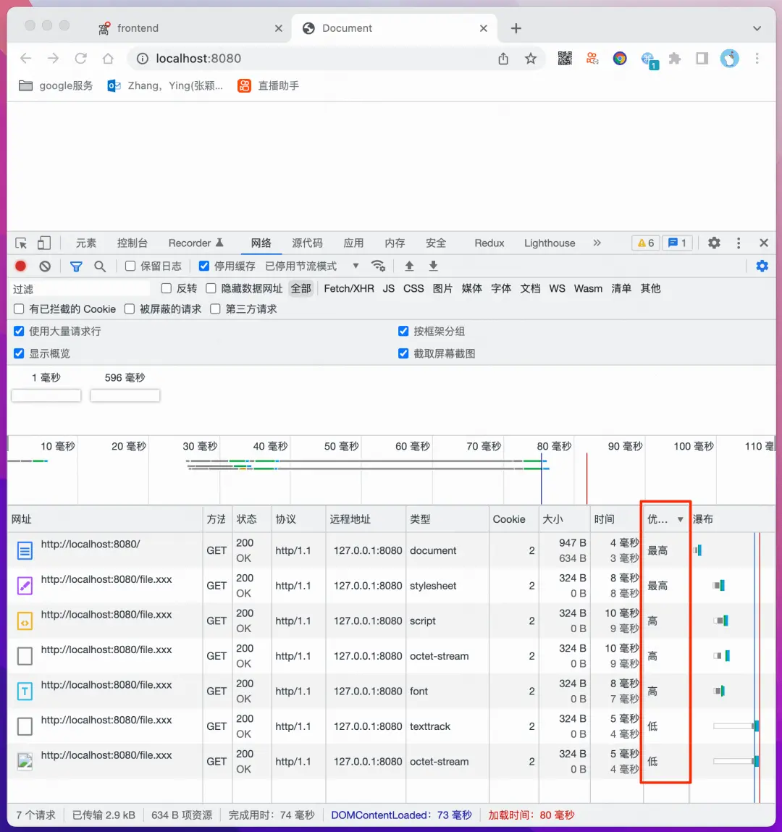
Task: Check 隐藏数据网址 checkbox
Action: point(211,288)
